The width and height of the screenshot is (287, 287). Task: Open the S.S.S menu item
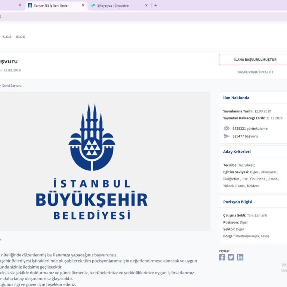point(7,37)
